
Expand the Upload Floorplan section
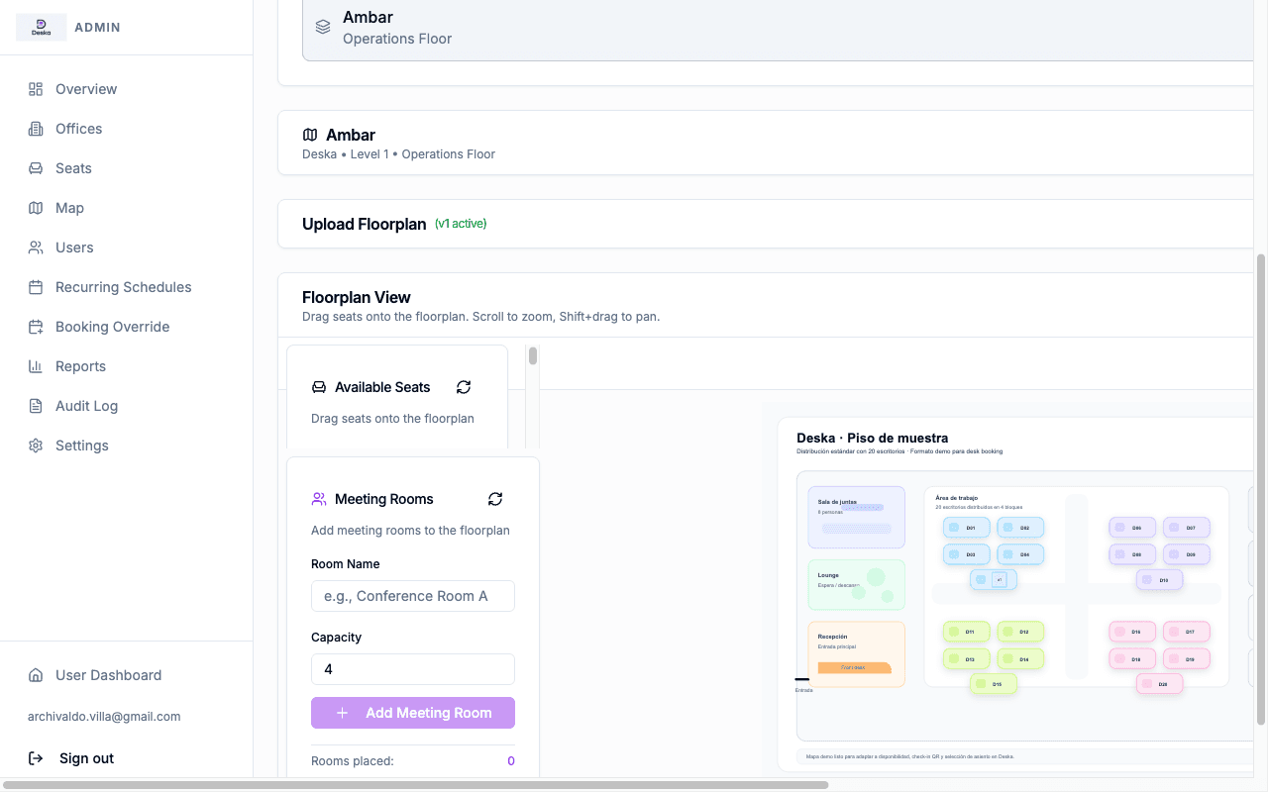(364, 224)
